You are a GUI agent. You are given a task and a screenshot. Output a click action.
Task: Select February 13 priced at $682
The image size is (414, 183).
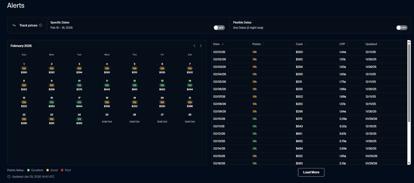click(x=162, y=85)
